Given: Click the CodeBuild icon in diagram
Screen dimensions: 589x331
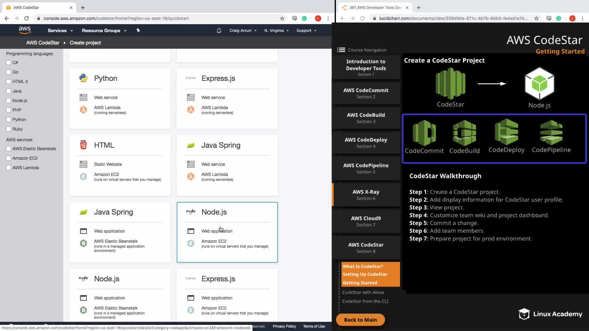Looking at the screenshot, I should tap(464, 133).
